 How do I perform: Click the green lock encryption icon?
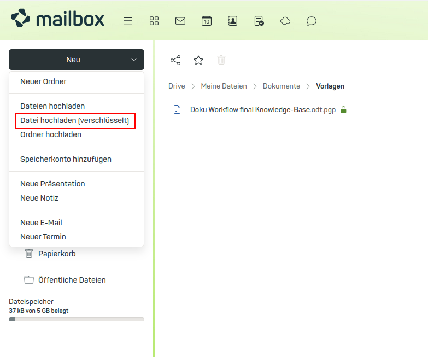[343, 109]
